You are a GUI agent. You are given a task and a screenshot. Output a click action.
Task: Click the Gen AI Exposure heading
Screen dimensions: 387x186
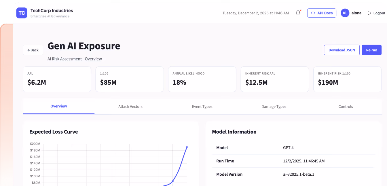[84, 46]
